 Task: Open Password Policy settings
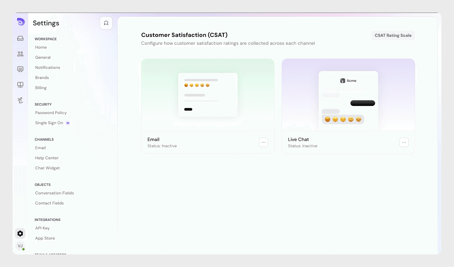tap(51, 113)
